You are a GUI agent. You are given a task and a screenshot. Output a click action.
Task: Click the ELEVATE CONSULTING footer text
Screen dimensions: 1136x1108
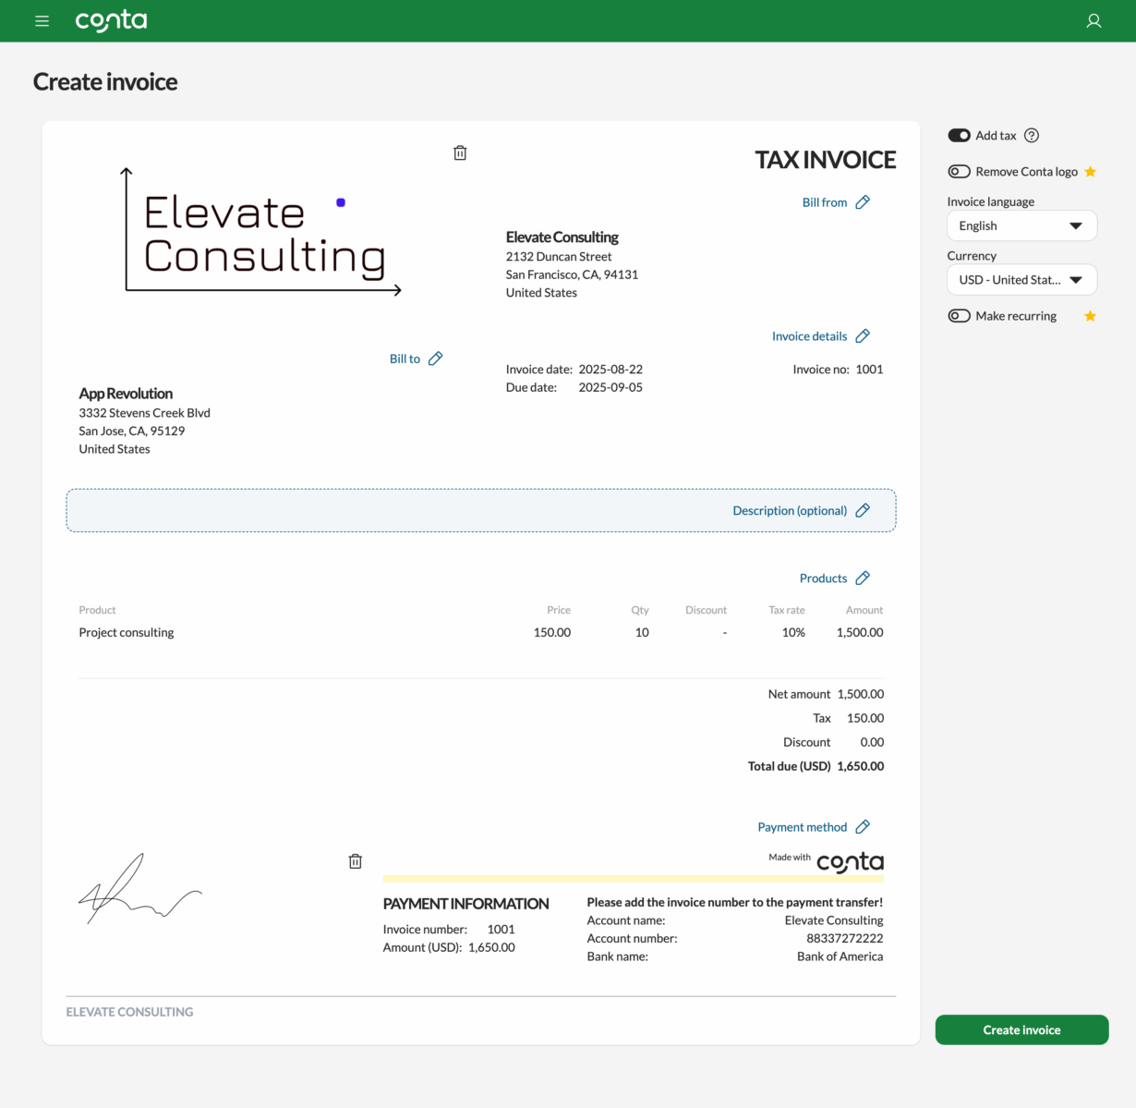(129, 1012)
